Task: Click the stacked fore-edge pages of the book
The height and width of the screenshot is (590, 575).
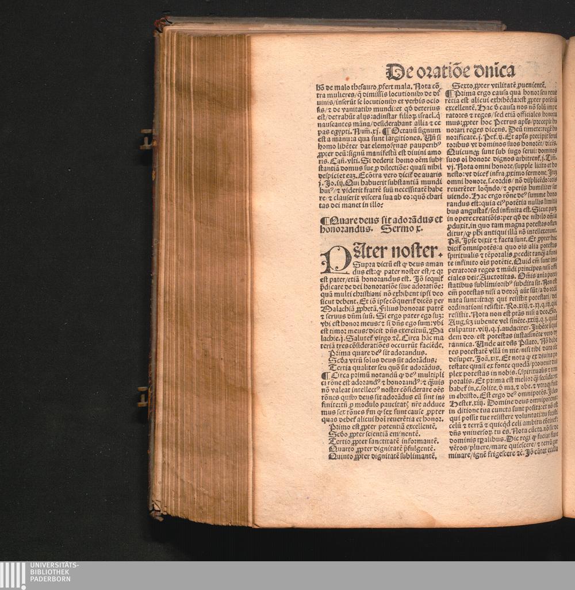Action: pyautogui.click(x=207, y=276)
